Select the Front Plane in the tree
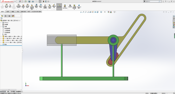Image resolution: width=175 pixels, height=94 pixels. coord(7,29)
